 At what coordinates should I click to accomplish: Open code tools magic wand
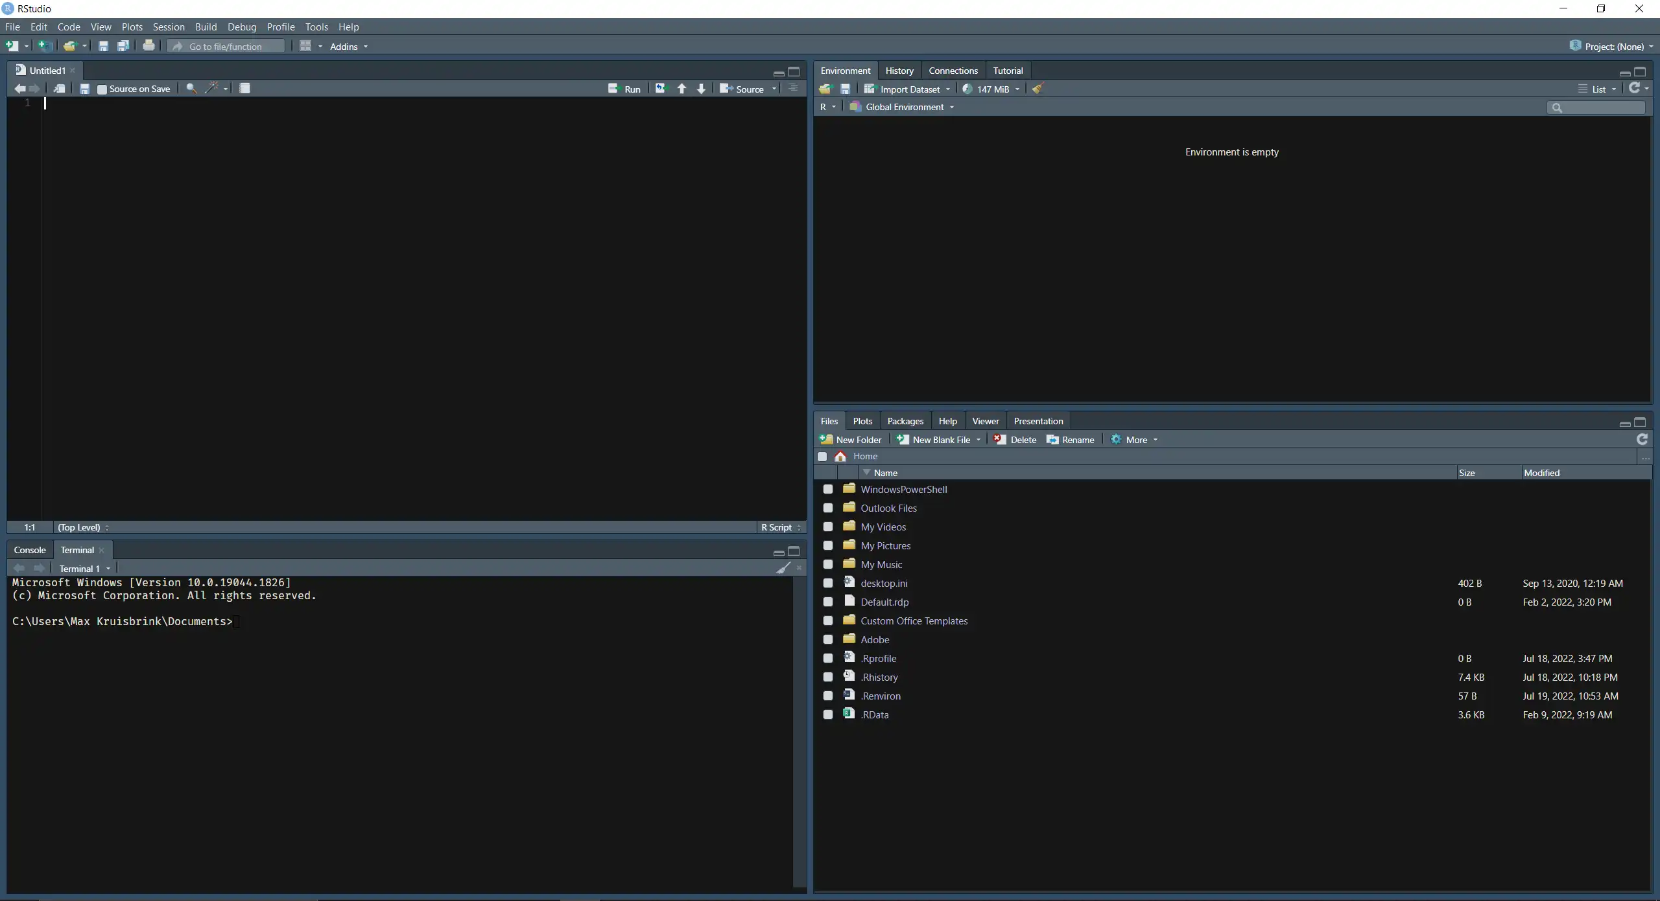(212, 88)
